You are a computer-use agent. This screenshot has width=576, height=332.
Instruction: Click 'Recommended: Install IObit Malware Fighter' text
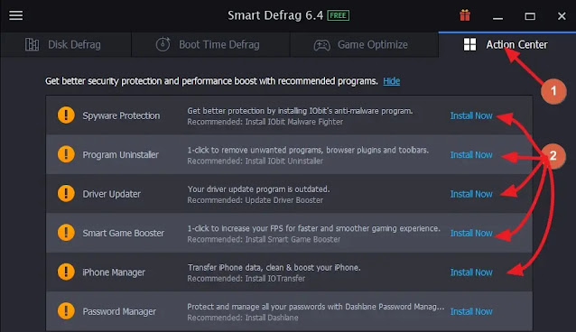(x=265, y=122)
